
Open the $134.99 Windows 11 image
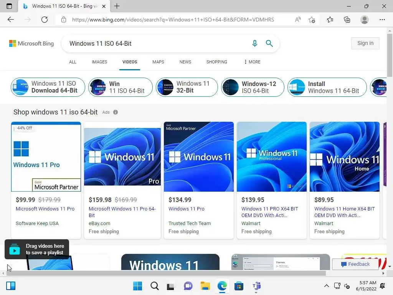pyautogui.click(x=199, y=157)
